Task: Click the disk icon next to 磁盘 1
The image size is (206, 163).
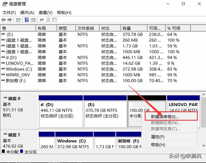Action: click(x=5, y=134)
